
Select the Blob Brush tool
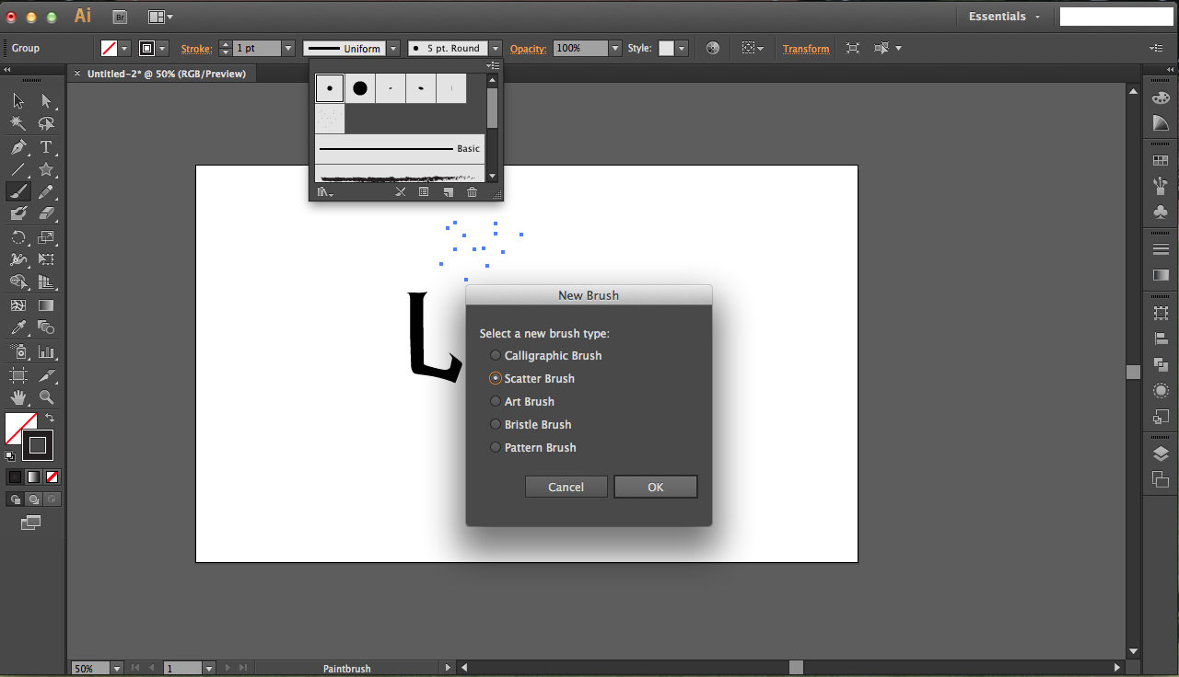point(18,213)
